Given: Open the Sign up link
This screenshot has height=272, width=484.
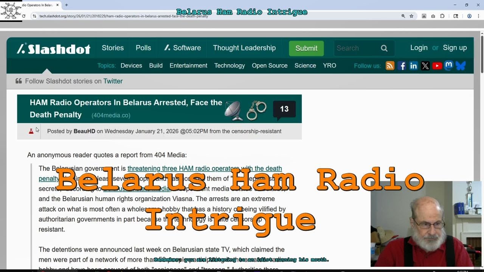Looking at the screenshot, I should [455, 48].
